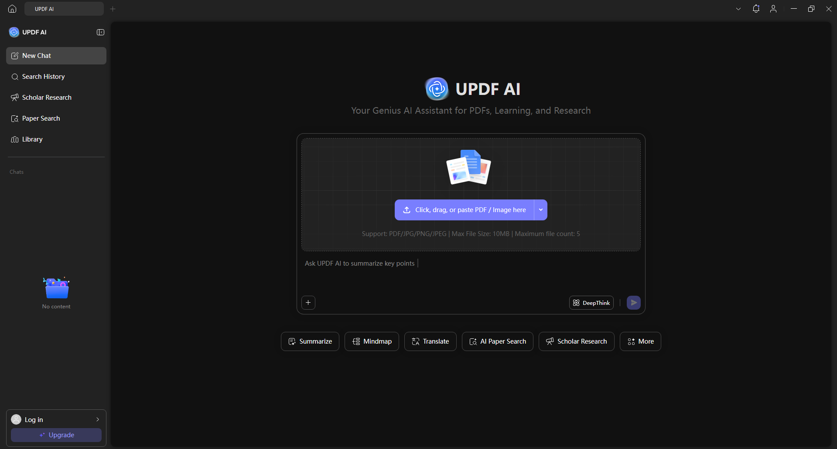Collapse the sidebar panel
Image resolution: width=837 pixels, height=449 pixels.
pos(100,32)
